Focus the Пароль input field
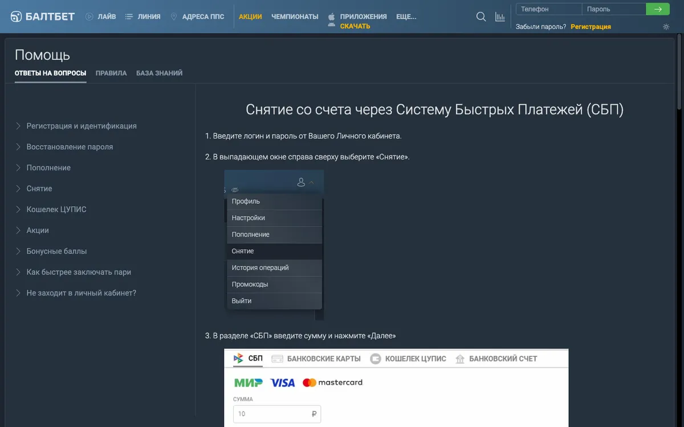The height and width of the screenshot is (427, 684). click(614, 9)
